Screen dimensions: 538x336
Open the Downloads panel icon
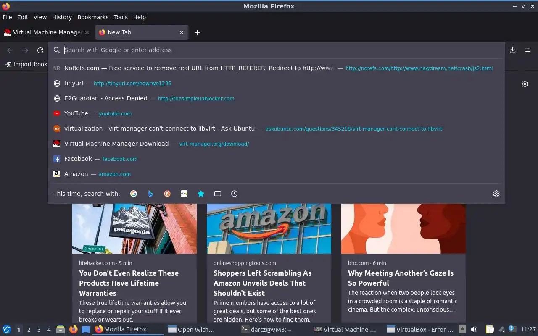pos(513,50)
